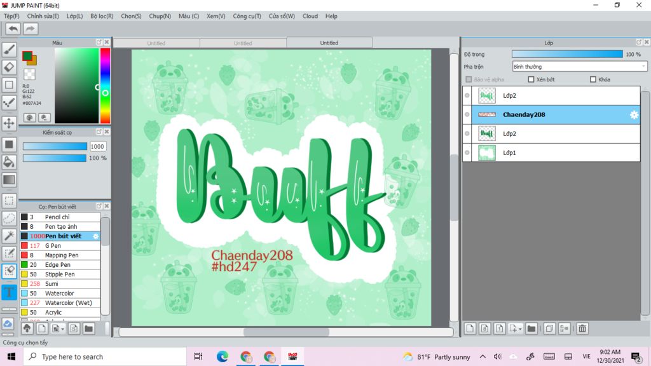Toggle the Bảo vệ alpha checkbox
This screenshot has height=366, width=651.
click(x=469, y=79)
